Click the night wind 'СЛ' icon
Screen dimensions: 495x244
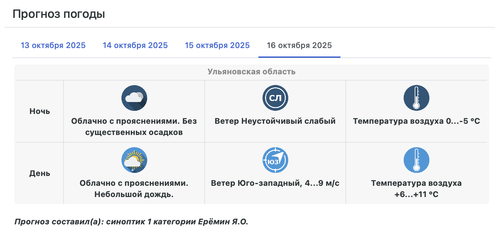coord(275,98)
